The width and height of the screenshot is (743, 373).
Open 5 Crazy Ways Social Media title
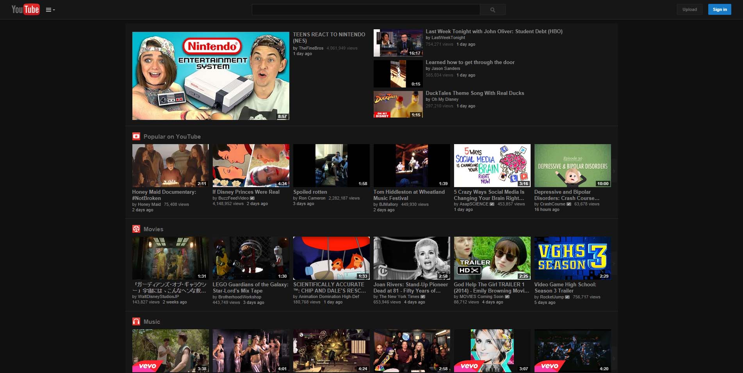[x=489, y=195]
